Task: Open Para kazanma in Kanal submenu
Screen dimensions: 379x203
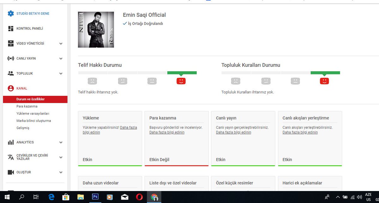Action: click(27, 107)
